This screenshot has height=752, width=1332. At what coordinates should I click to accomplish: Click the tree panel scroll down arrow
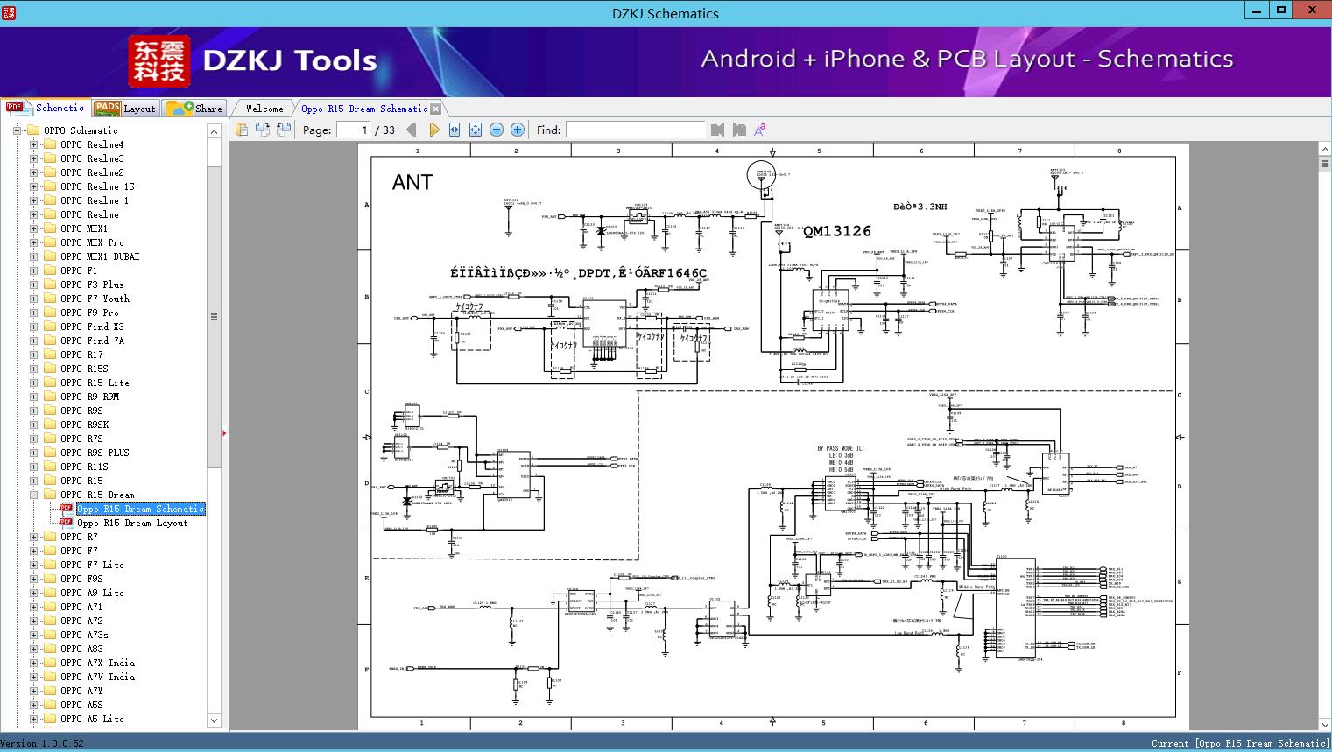click(214, 720)
